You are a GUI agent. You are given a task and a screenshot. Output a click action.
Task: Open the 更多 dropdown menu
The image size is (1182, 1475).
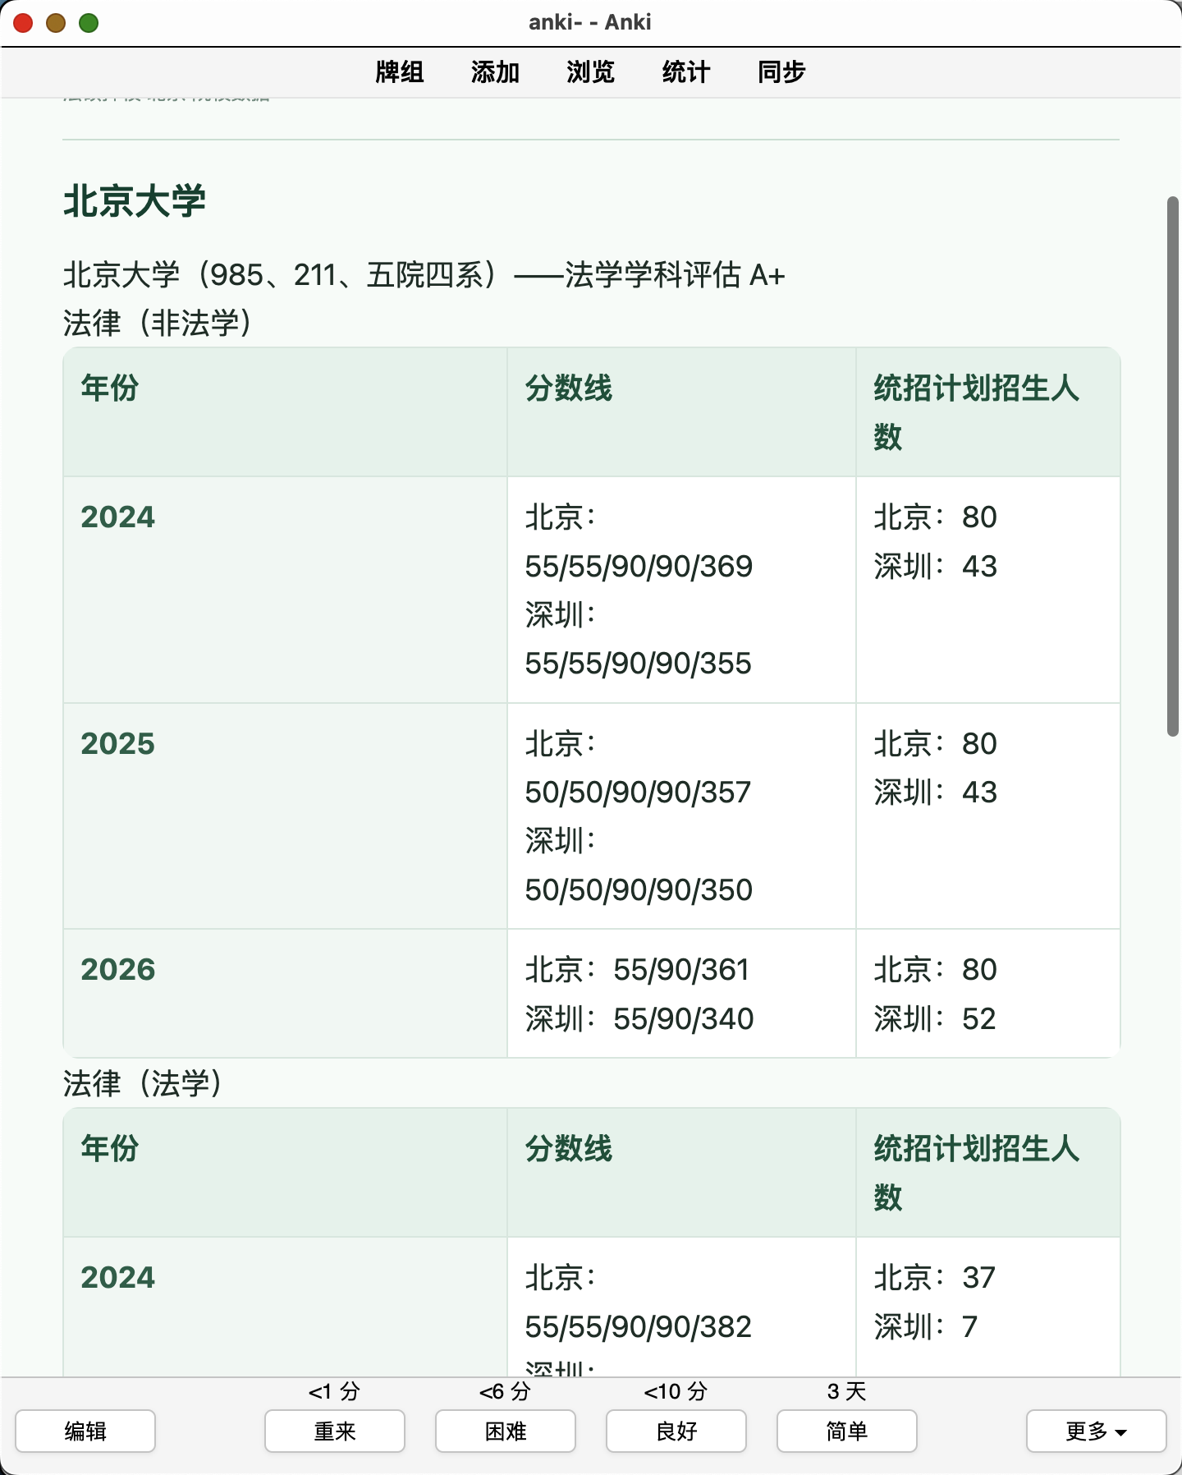[x=1097, y=1431]
